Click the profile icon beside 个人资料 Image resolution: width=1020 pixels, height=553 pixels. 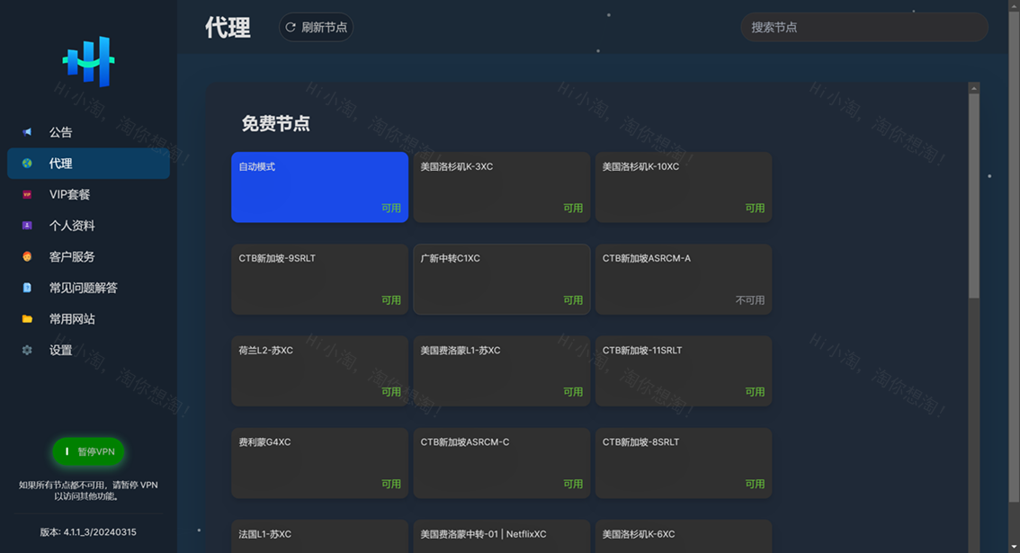coord(27,226)
